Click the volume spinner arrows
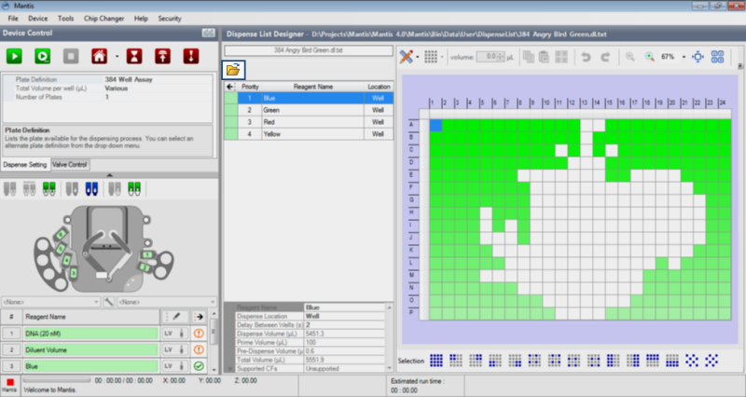 click(500, 57)
